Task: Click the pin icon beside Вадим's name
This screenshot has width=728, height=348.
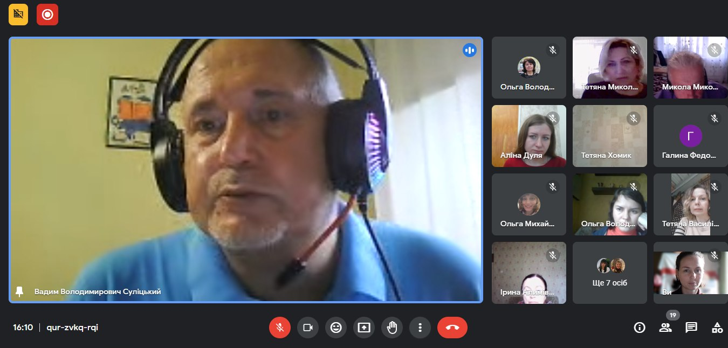Action: [x=20, y=291]
